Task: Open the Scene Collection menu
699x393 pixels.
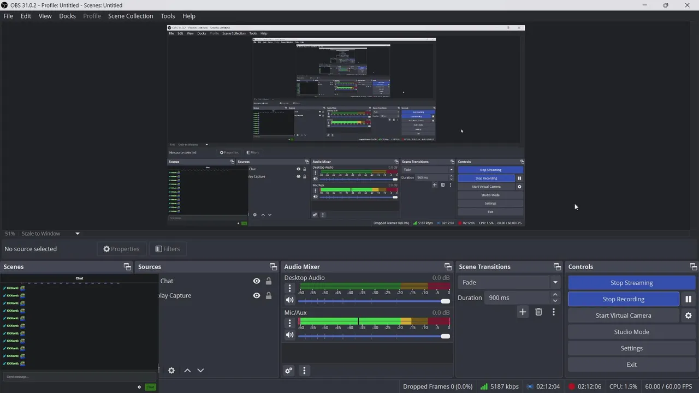Action: (131, 16)
